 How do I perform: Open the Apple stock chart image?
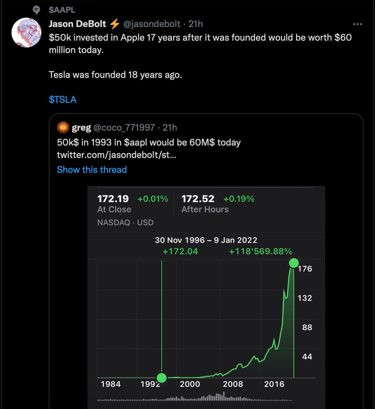[x=206, y=310]
